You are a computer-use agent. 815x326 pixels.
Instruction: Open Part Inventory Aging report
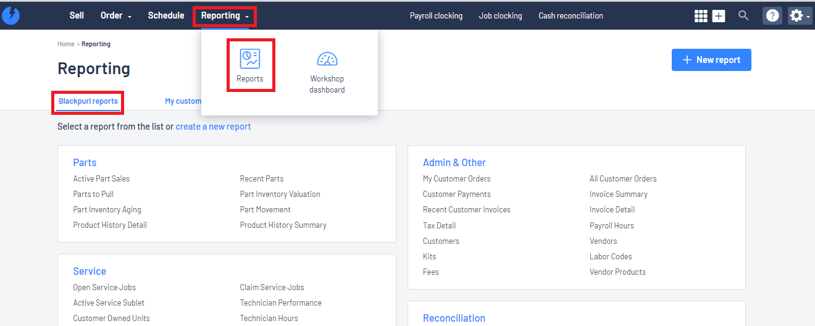point(107,209)
